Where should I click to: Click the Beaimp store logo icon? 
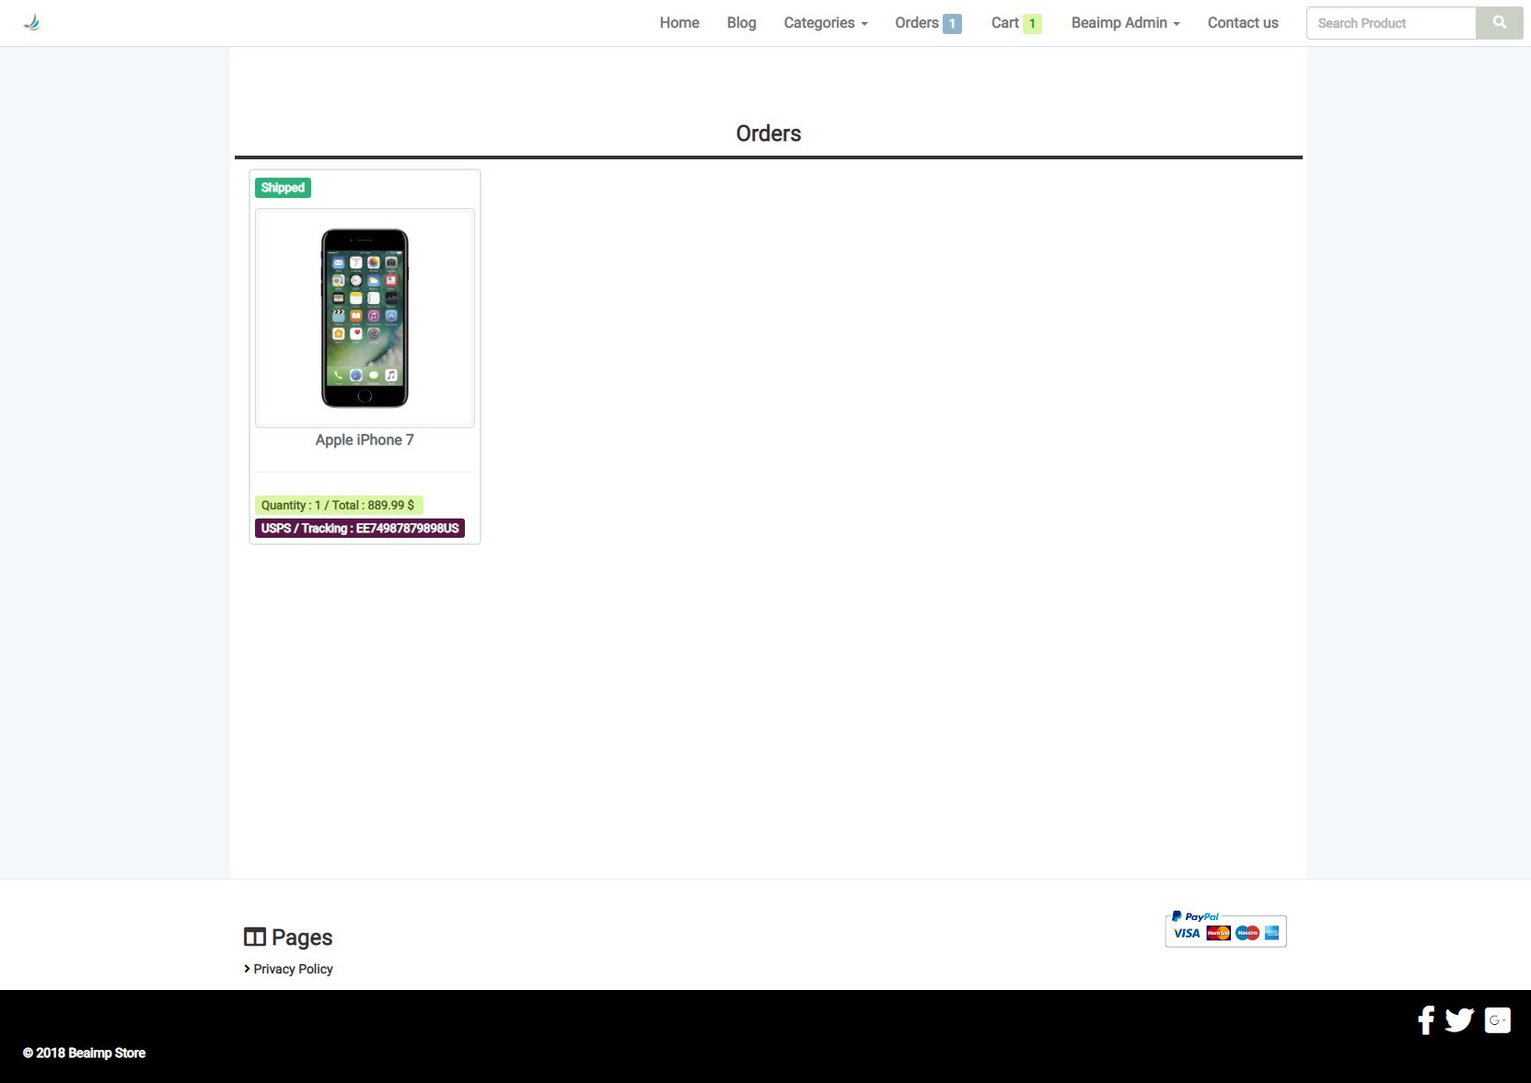point(32,23)
